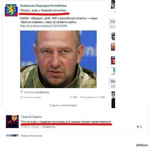Image resolution: width=149 pixels, height=148 pixels.
Task: Follow the Ссылка rusvesna.su link below the photo
Action: pos(37,92)
